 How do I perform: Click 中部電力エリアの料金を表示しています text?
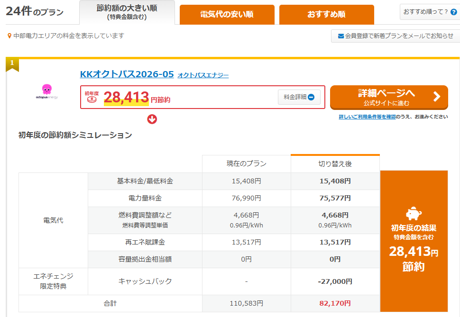69,36
